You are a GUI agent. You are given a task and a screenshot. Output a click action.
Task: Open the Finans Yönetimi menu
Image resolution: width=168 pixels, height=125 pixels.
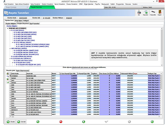tap(72, 4)
